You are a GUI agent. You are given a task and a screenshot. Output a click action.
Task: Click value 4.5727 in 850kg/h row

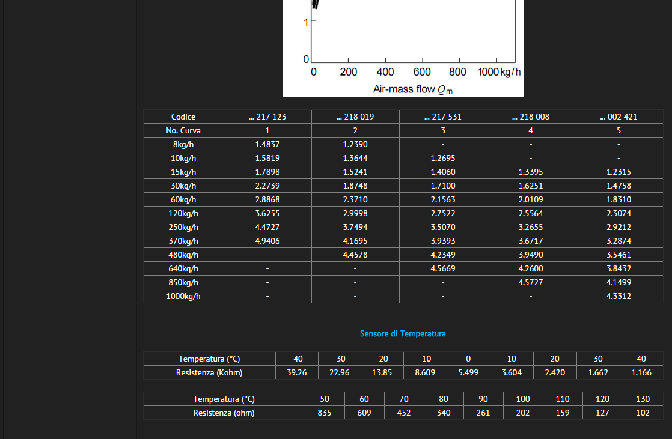[x=531, y=282]
